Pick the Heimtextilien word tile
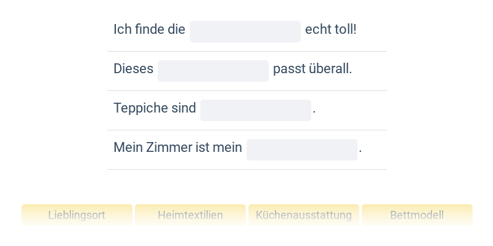The image size is (493, 246). 190,215
